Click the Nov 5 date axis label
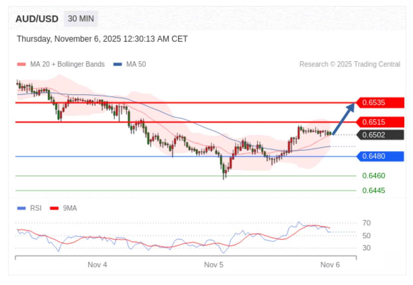 [x=213, y=265]
